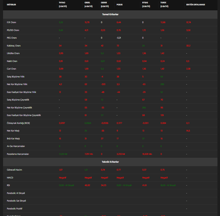Click the TUREX column header
Screen dimensions: 220x216
coord(164,5)
